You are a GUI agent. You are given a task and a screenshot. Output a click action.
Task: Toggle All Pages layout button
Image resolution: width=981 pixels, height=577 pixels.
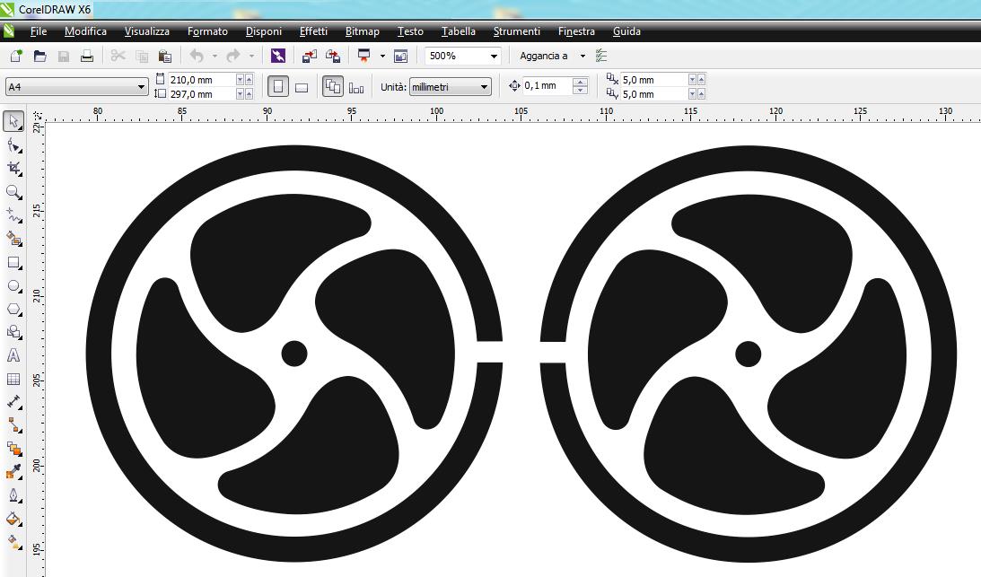[333, 87]
